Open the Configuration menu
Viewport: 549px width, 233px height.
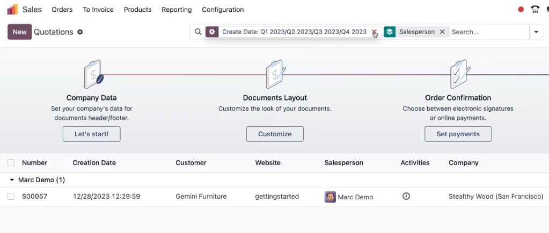click(x=223, y=10)
